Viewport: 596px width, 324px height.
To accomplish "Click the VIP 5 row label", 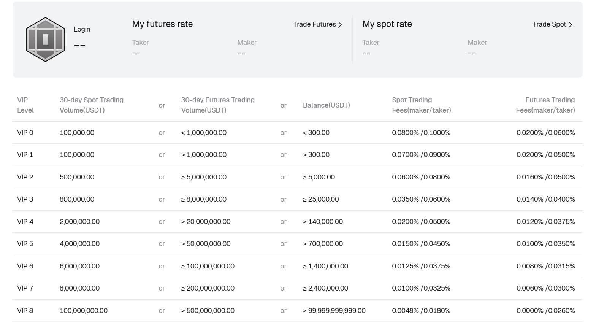I will tap(25, 244).
